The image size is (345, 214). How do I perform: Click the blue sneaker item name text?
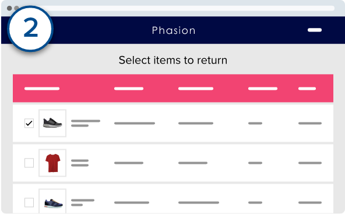point(83,202)
